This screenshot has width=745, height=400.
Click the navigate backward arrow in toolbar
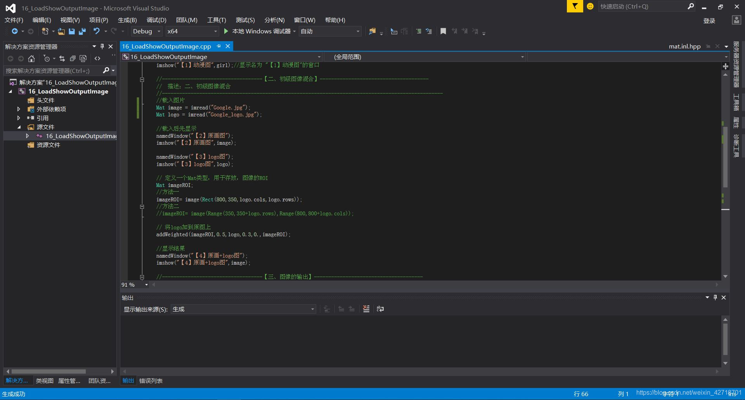click(15, 31)
